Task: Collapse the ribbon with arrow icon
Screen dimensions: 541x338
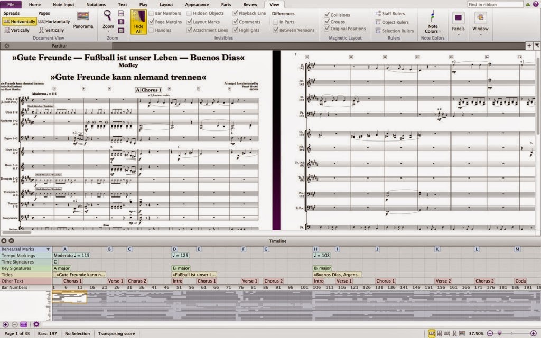Action: click(528, 4)
